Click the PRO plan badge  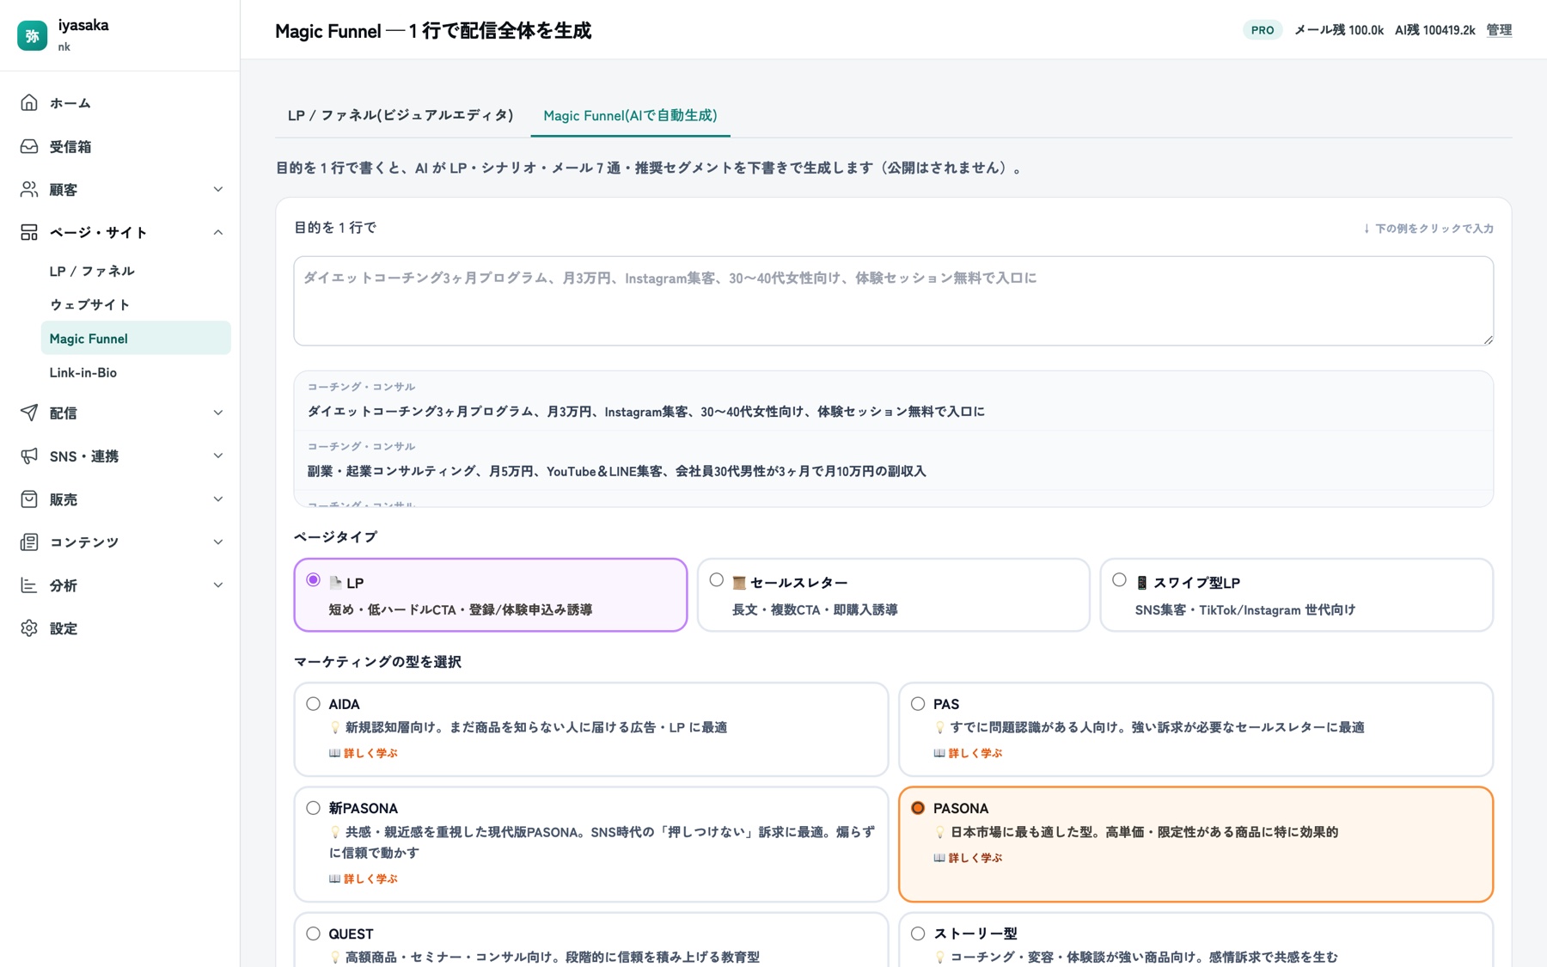[1263, 30]
